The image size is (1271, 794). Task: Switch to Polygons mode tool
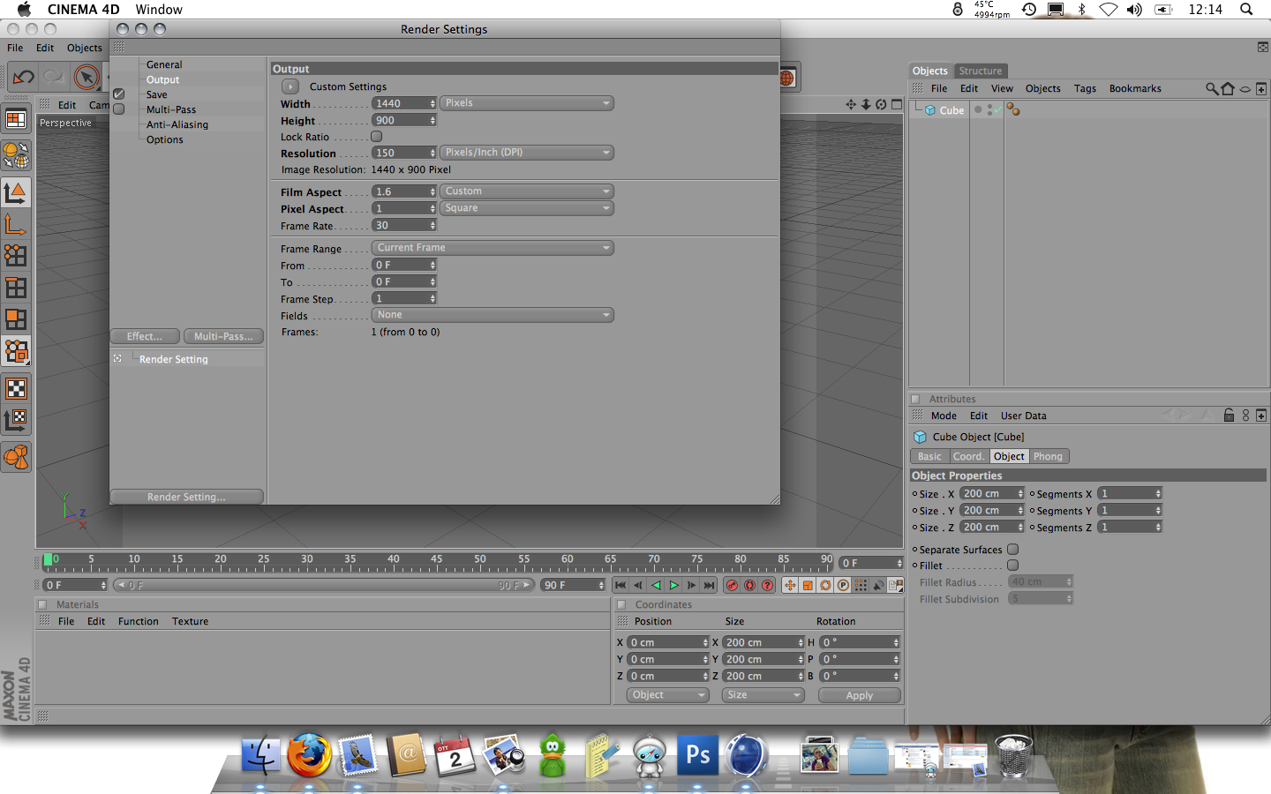pyautogui.click(x=16, y=319)
